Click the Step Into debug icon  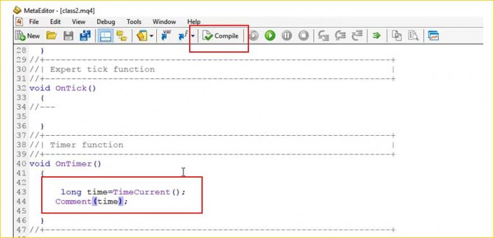tap(324, 35)
